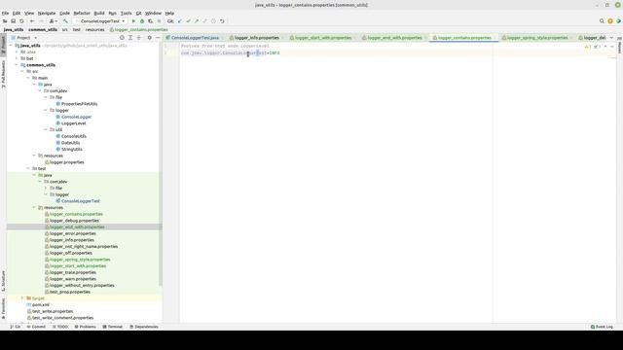
Task: Open the ConsoleLoggerTest run configuration dropdown
Action: point(100,21)
